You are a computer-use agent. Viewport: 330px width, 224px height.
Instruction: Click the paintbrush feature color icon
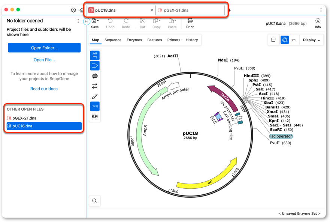click(x=94, y=96)
